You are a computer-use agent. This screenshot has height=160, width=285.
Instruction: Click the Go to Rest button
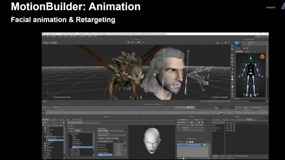pyautogui.click(x=115, y=138)
